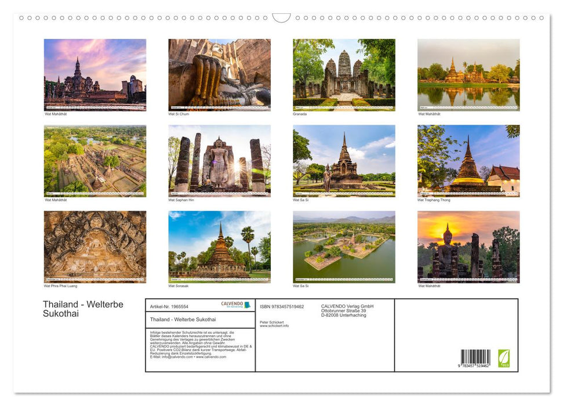Select the Wat Phra Phai Luang carving image
Image resolution: width=563 pixels, height=406 pixels.
tap(95, 246)
